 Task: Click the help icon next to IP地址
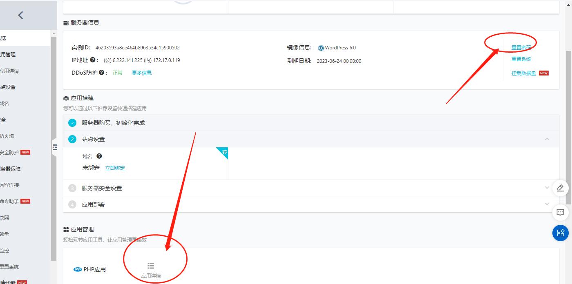click(92, 59)
